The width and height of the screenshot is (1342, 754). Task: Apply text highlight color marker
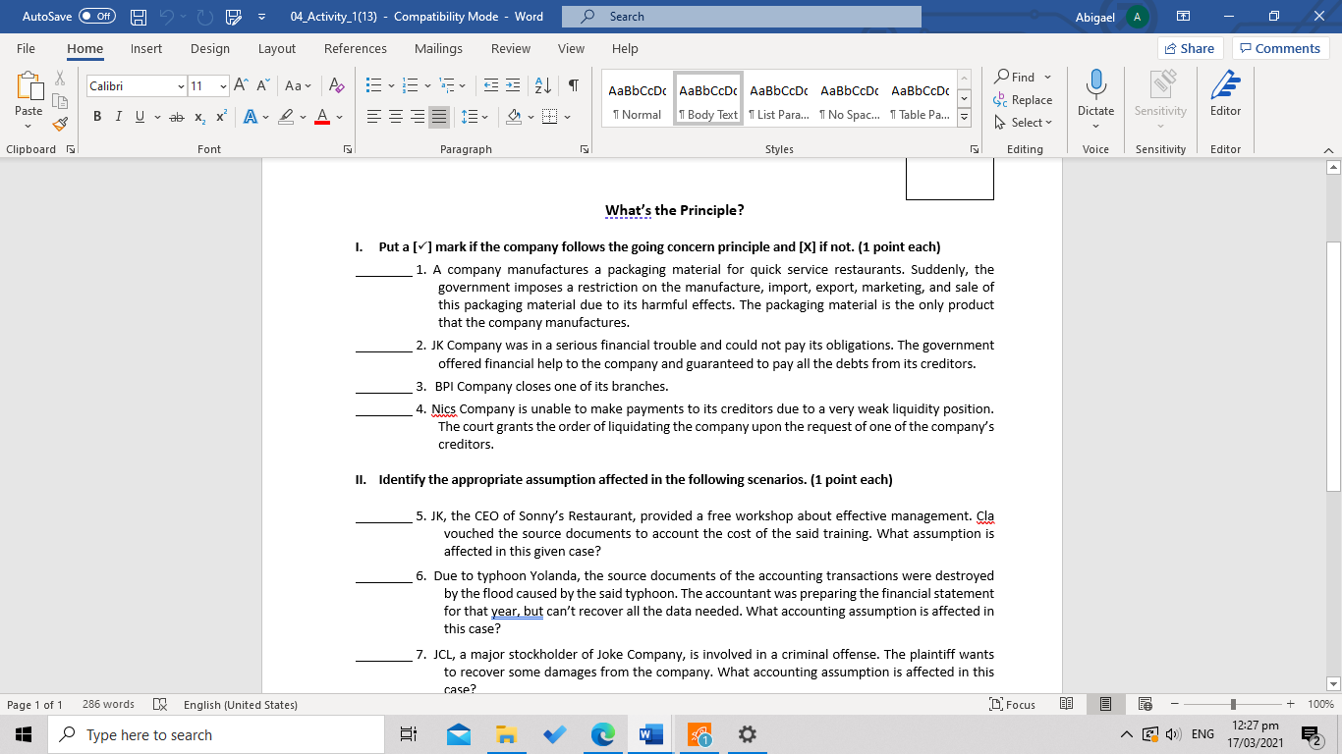click(285, 117)
